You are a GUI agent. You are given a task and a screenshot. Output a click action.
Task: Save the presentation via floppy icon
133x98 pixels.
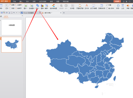(x=2, y=13)
